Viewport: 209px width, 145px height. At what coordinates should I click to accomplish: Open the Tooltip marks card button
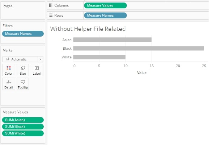pyautogui.click(x=23, y=84)
